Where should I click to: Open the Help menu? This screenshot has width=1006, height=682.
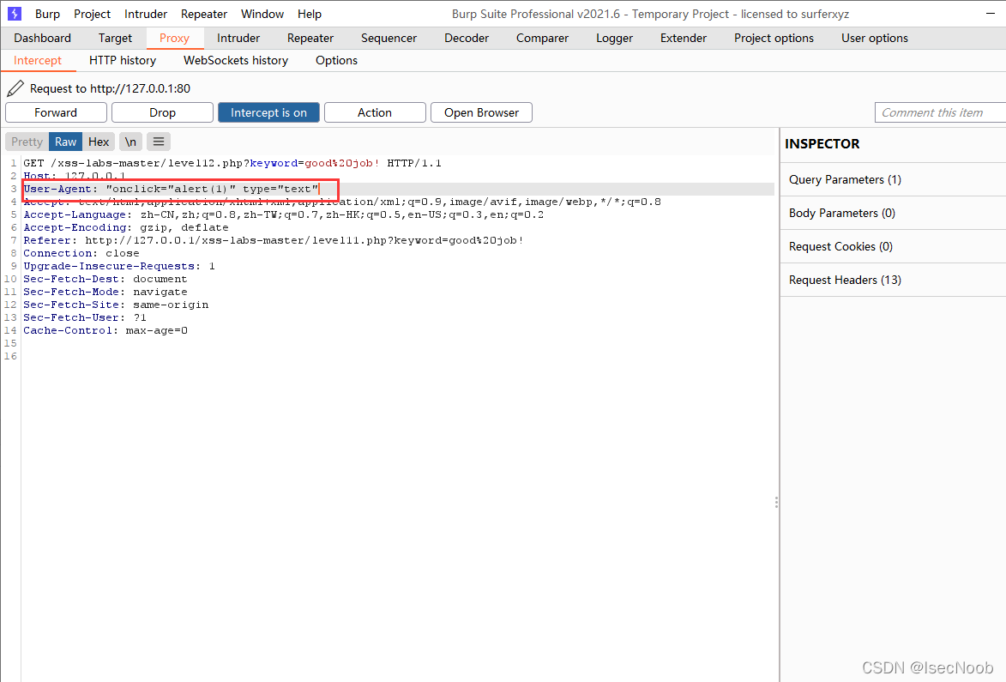pos(310,14)
